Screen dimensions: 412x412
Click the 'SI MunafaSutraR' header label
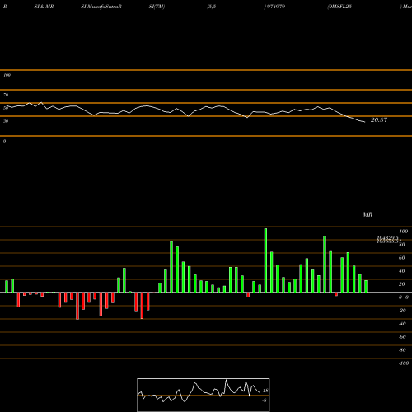click(x=101, y=7)
